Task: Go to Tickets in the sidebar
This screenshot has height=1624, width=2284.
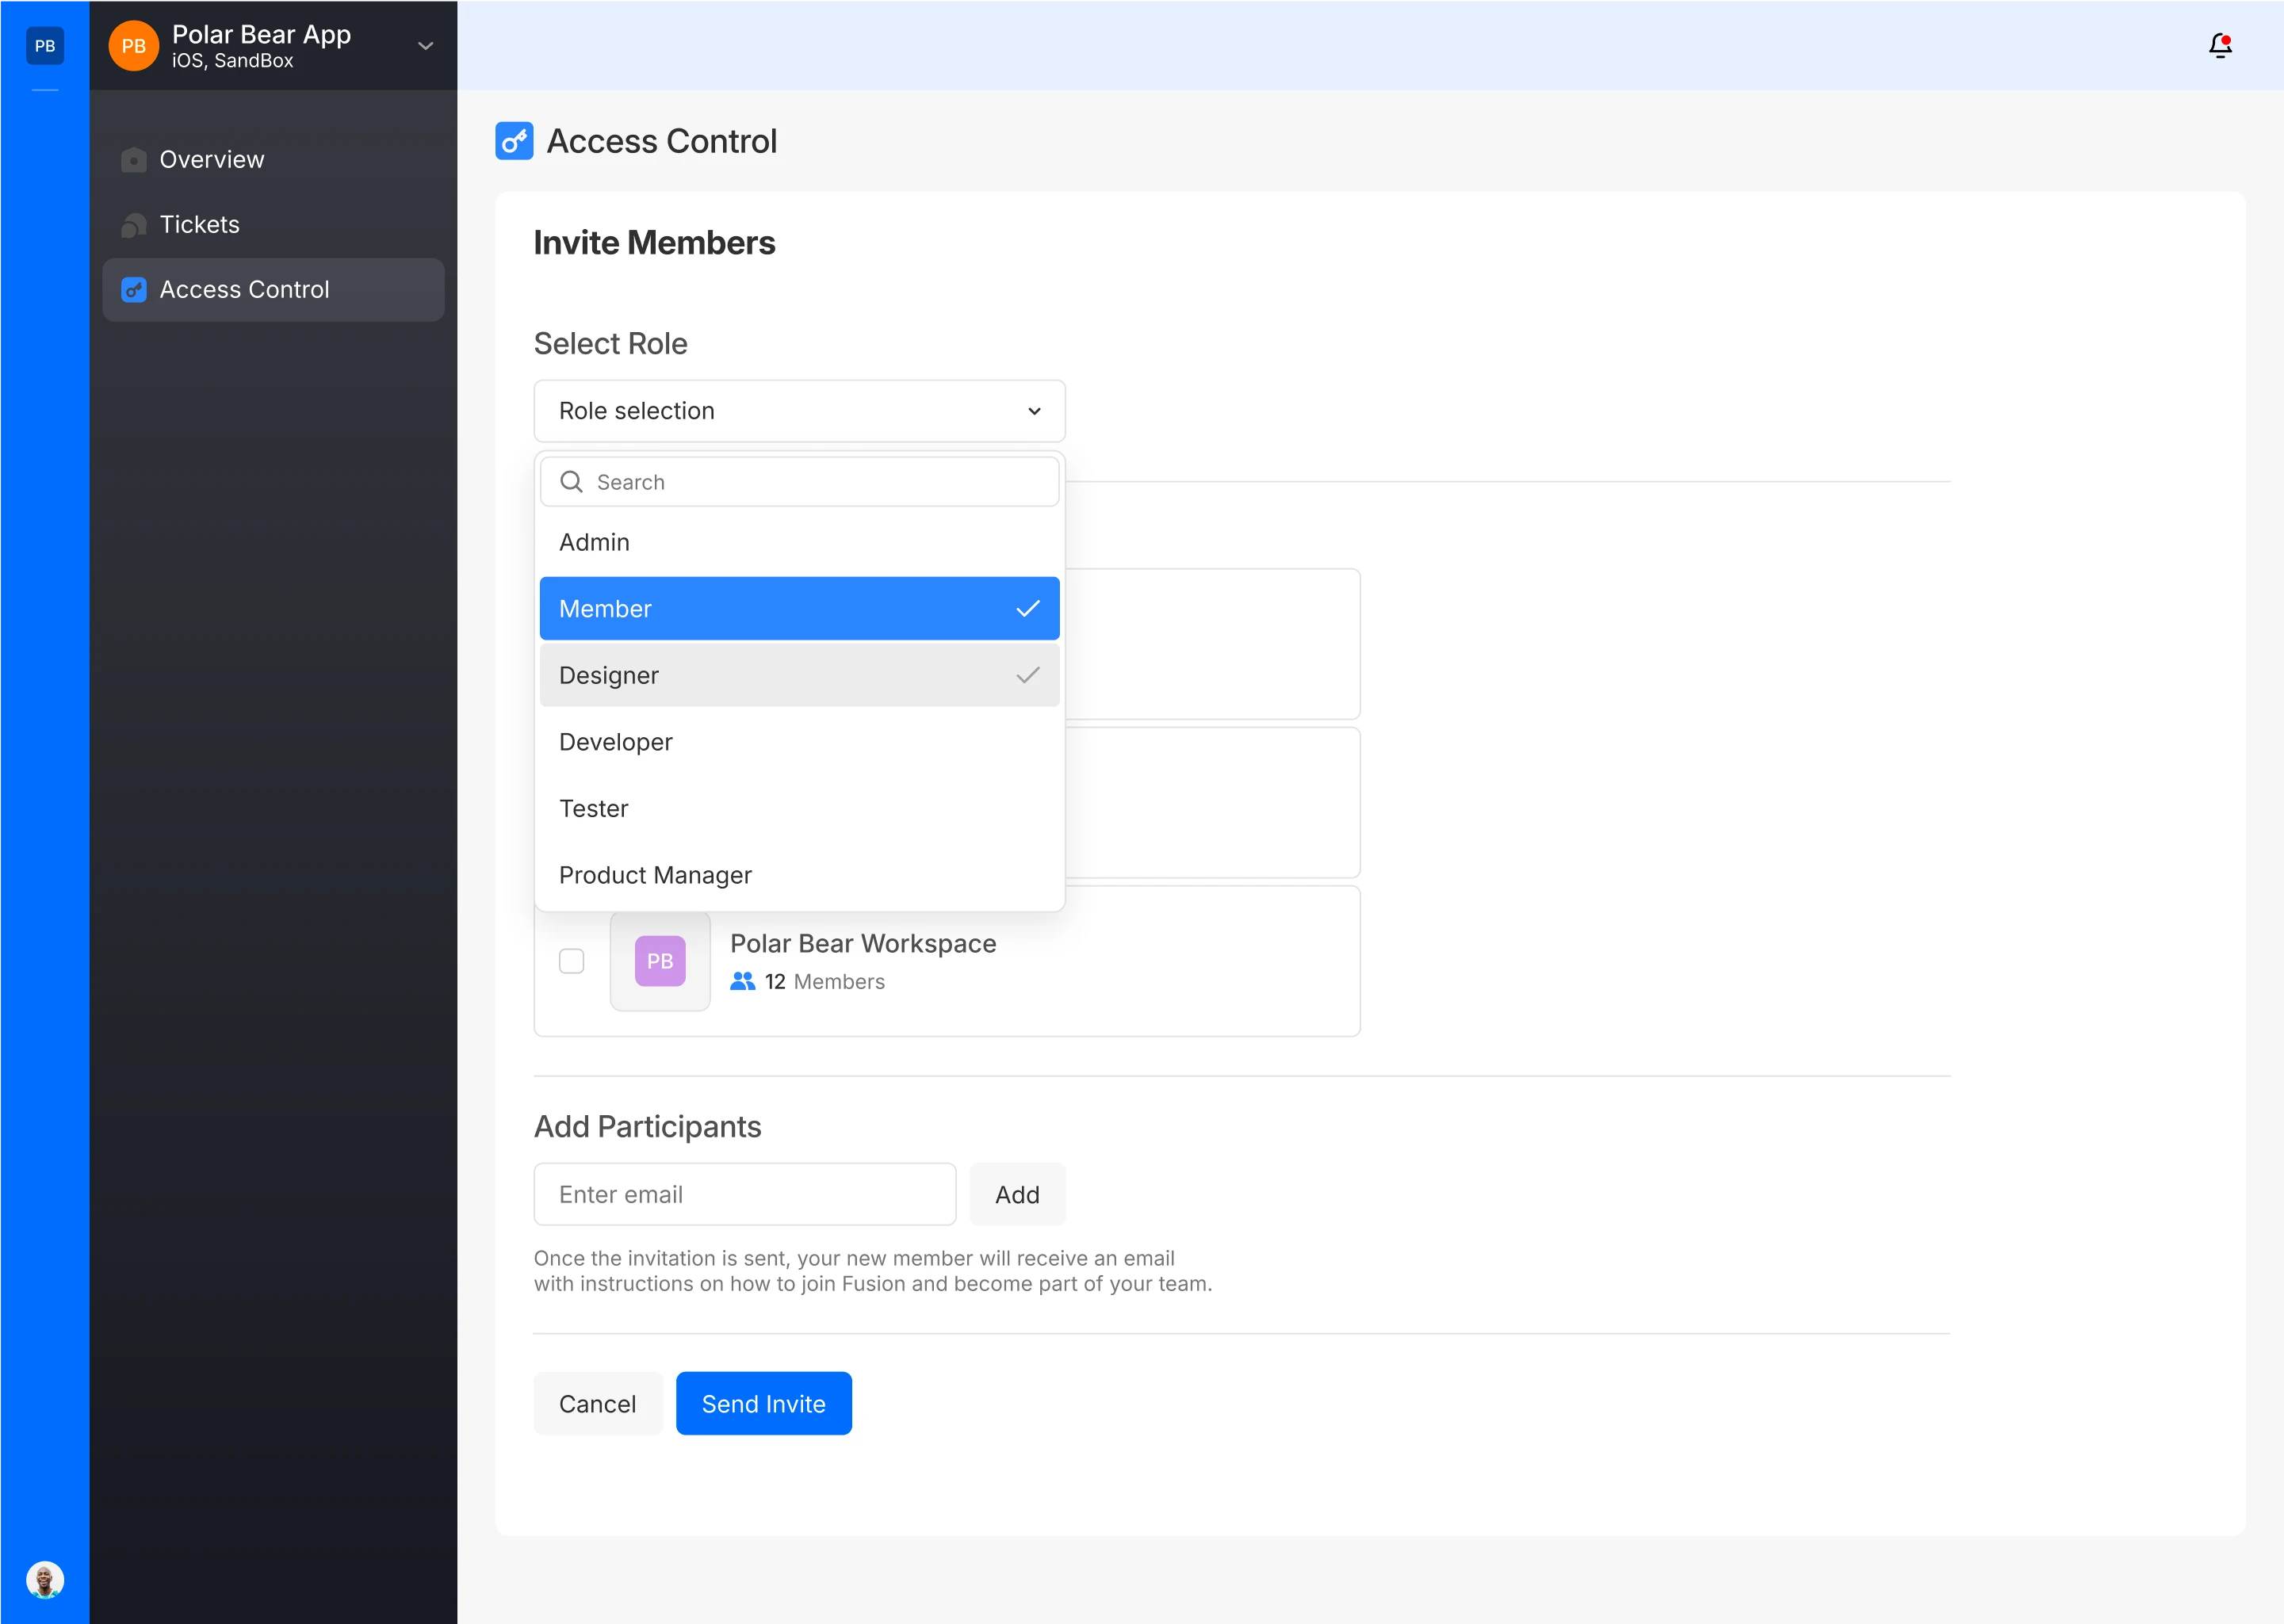Action: coord(200,224)
